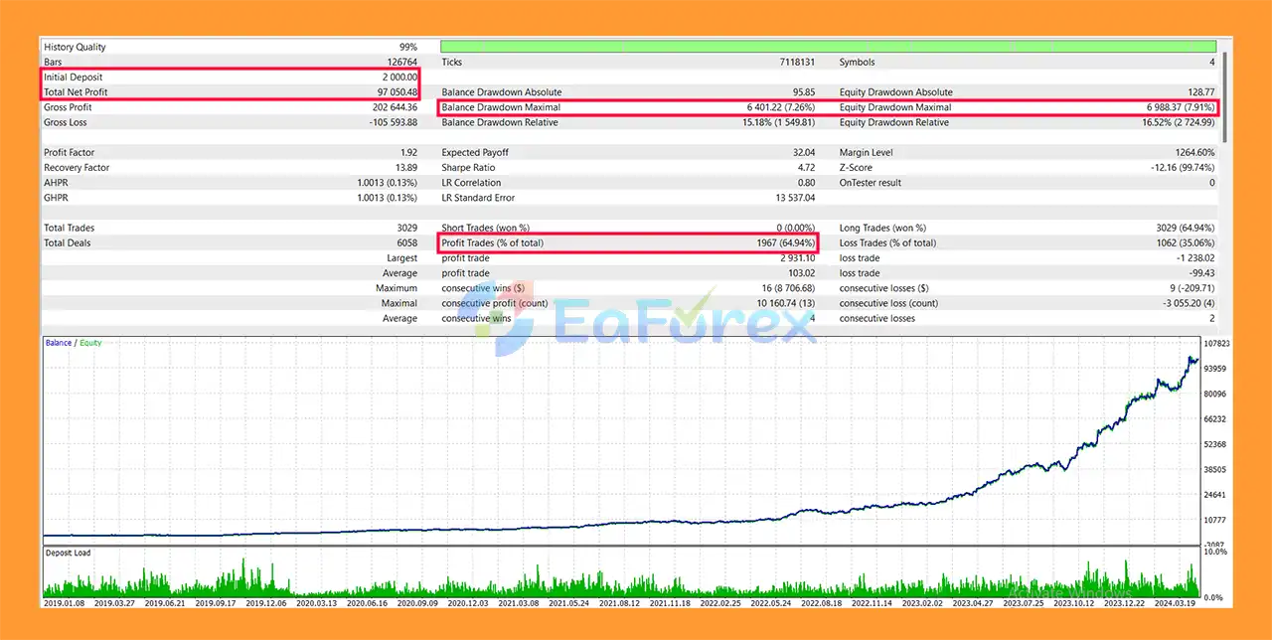Select Equity Drawdown Relative value 16.52% (2 724.99)
1272x640 pixels.
coord(1178,122)
